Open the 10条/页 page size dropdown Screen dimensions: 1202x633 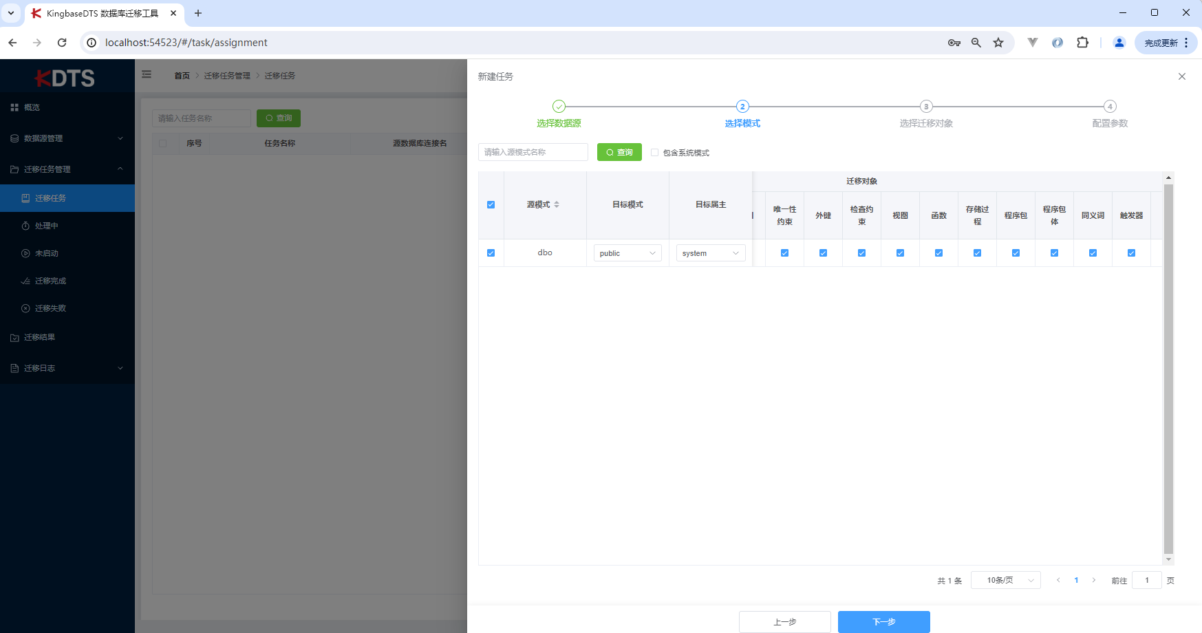pyautogui.click(x=1005, y=580)
